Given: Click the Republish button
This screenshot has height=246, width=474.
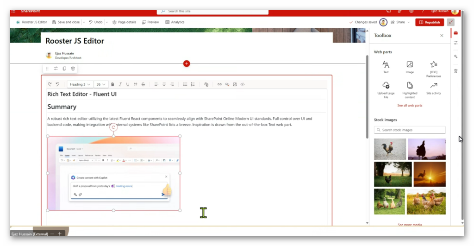Looking at the screenshot, I should pyautogui.click(x=430, y=22).
